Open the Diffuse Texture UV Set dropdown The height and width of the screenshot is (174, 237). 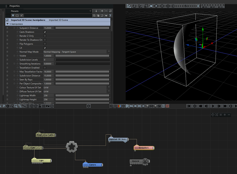point(77,92)
